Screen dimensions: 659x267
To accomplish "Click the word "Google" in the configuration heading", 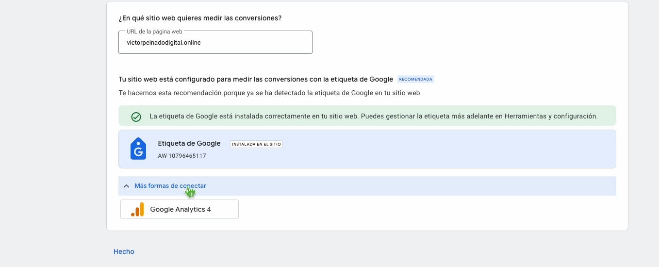I will [x=381, y=79].
